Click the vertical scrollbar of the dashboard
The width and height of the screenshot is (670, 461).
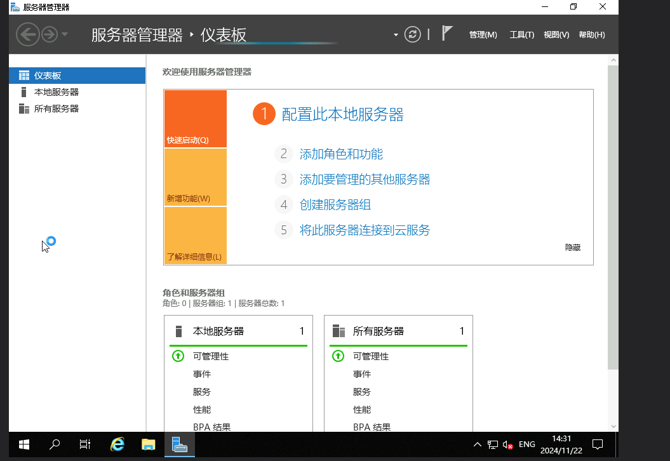[613, 216]
